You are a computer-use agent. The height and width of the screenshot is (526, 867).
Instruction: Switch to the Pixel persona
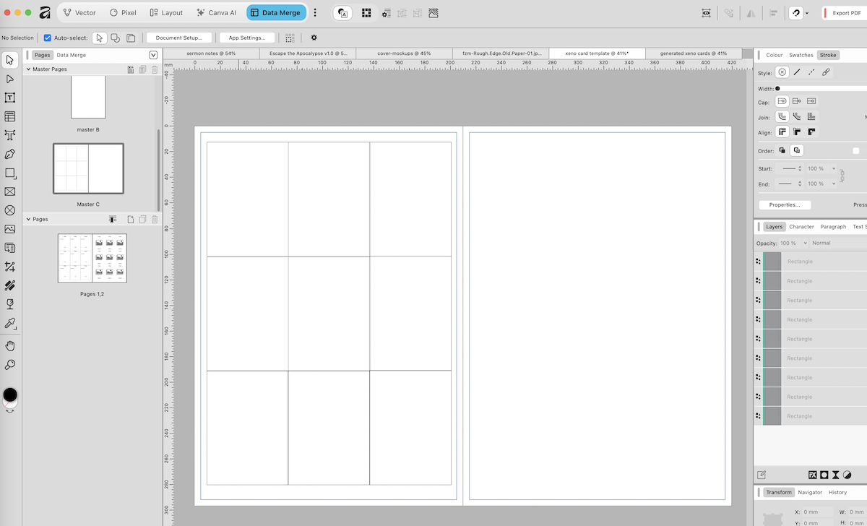tap(123, 12)
